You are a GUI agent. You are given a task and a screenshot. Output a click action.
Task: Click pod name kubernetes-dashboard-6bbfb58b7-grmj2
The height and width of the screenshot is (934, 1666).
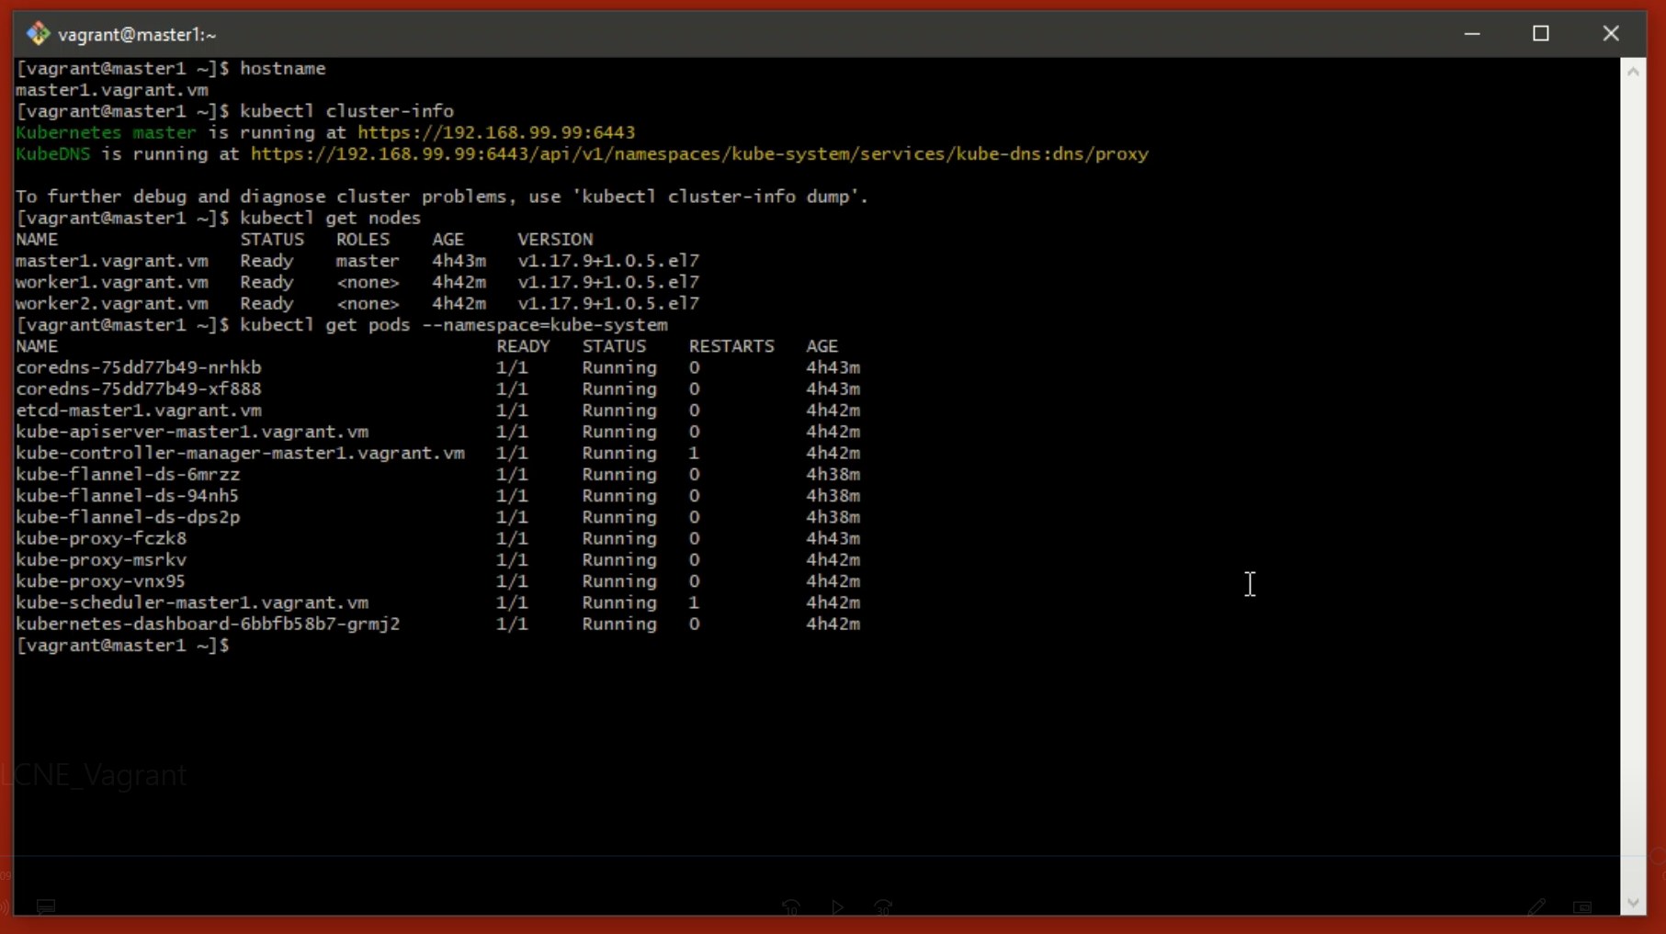[208, 625]
